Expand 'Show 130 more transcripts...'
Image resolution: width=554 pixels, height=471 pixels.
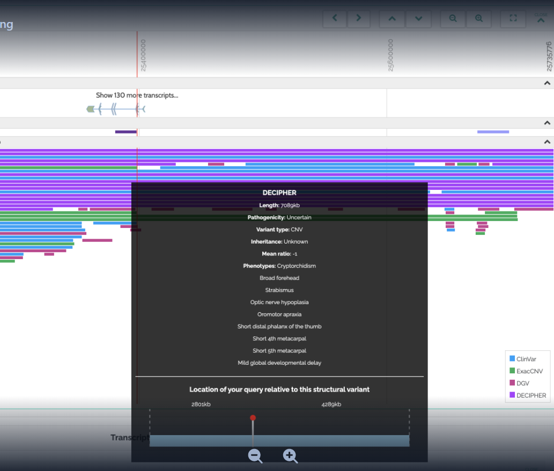(x=137, y=95)
